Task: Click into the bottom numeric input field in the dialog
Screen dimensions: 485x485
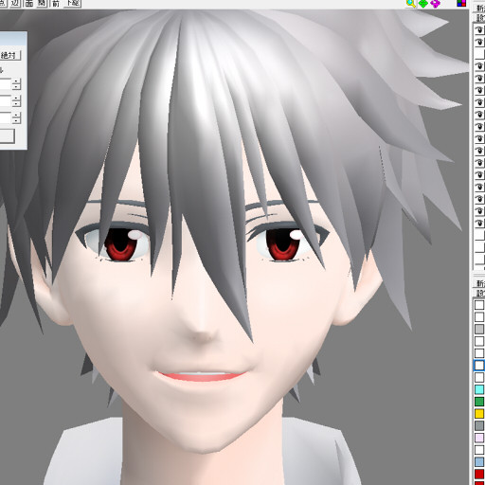Action: pos(6,117)
